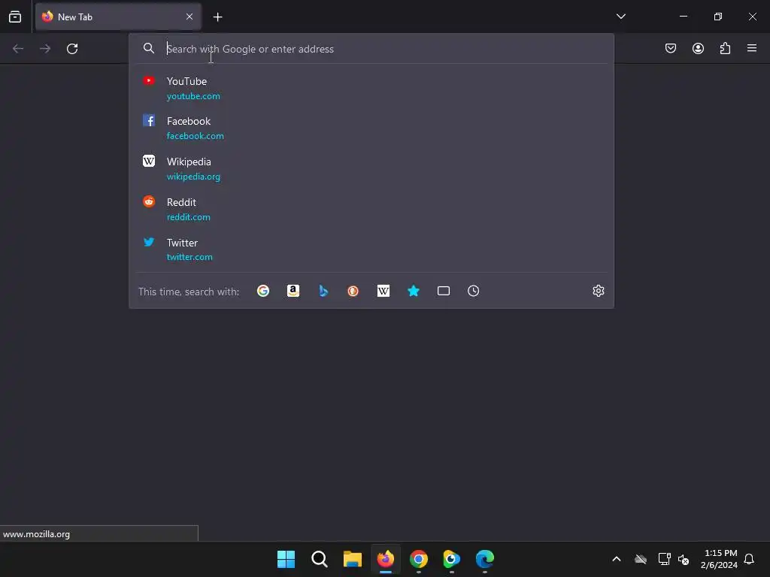Screen dimensions: 770x577
Task: Click the muted volume tray icon
Action: coord(684,559)
